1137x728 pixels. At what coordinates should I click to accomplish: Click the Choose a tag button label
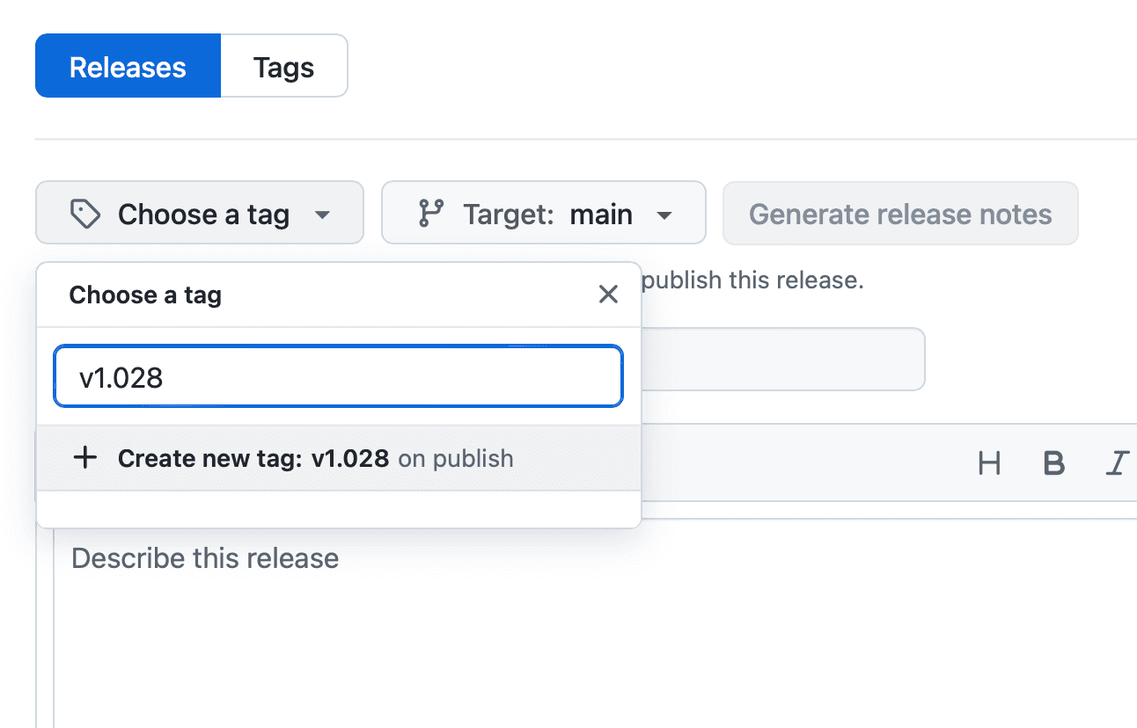(203, 214)
